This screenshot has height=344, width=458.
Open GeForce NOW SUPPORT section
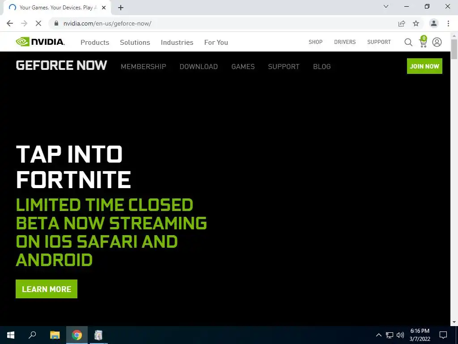pyautogui.click(x=284, y=67)
